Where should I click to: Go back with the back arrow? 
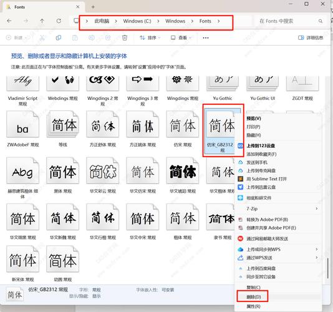9,21
